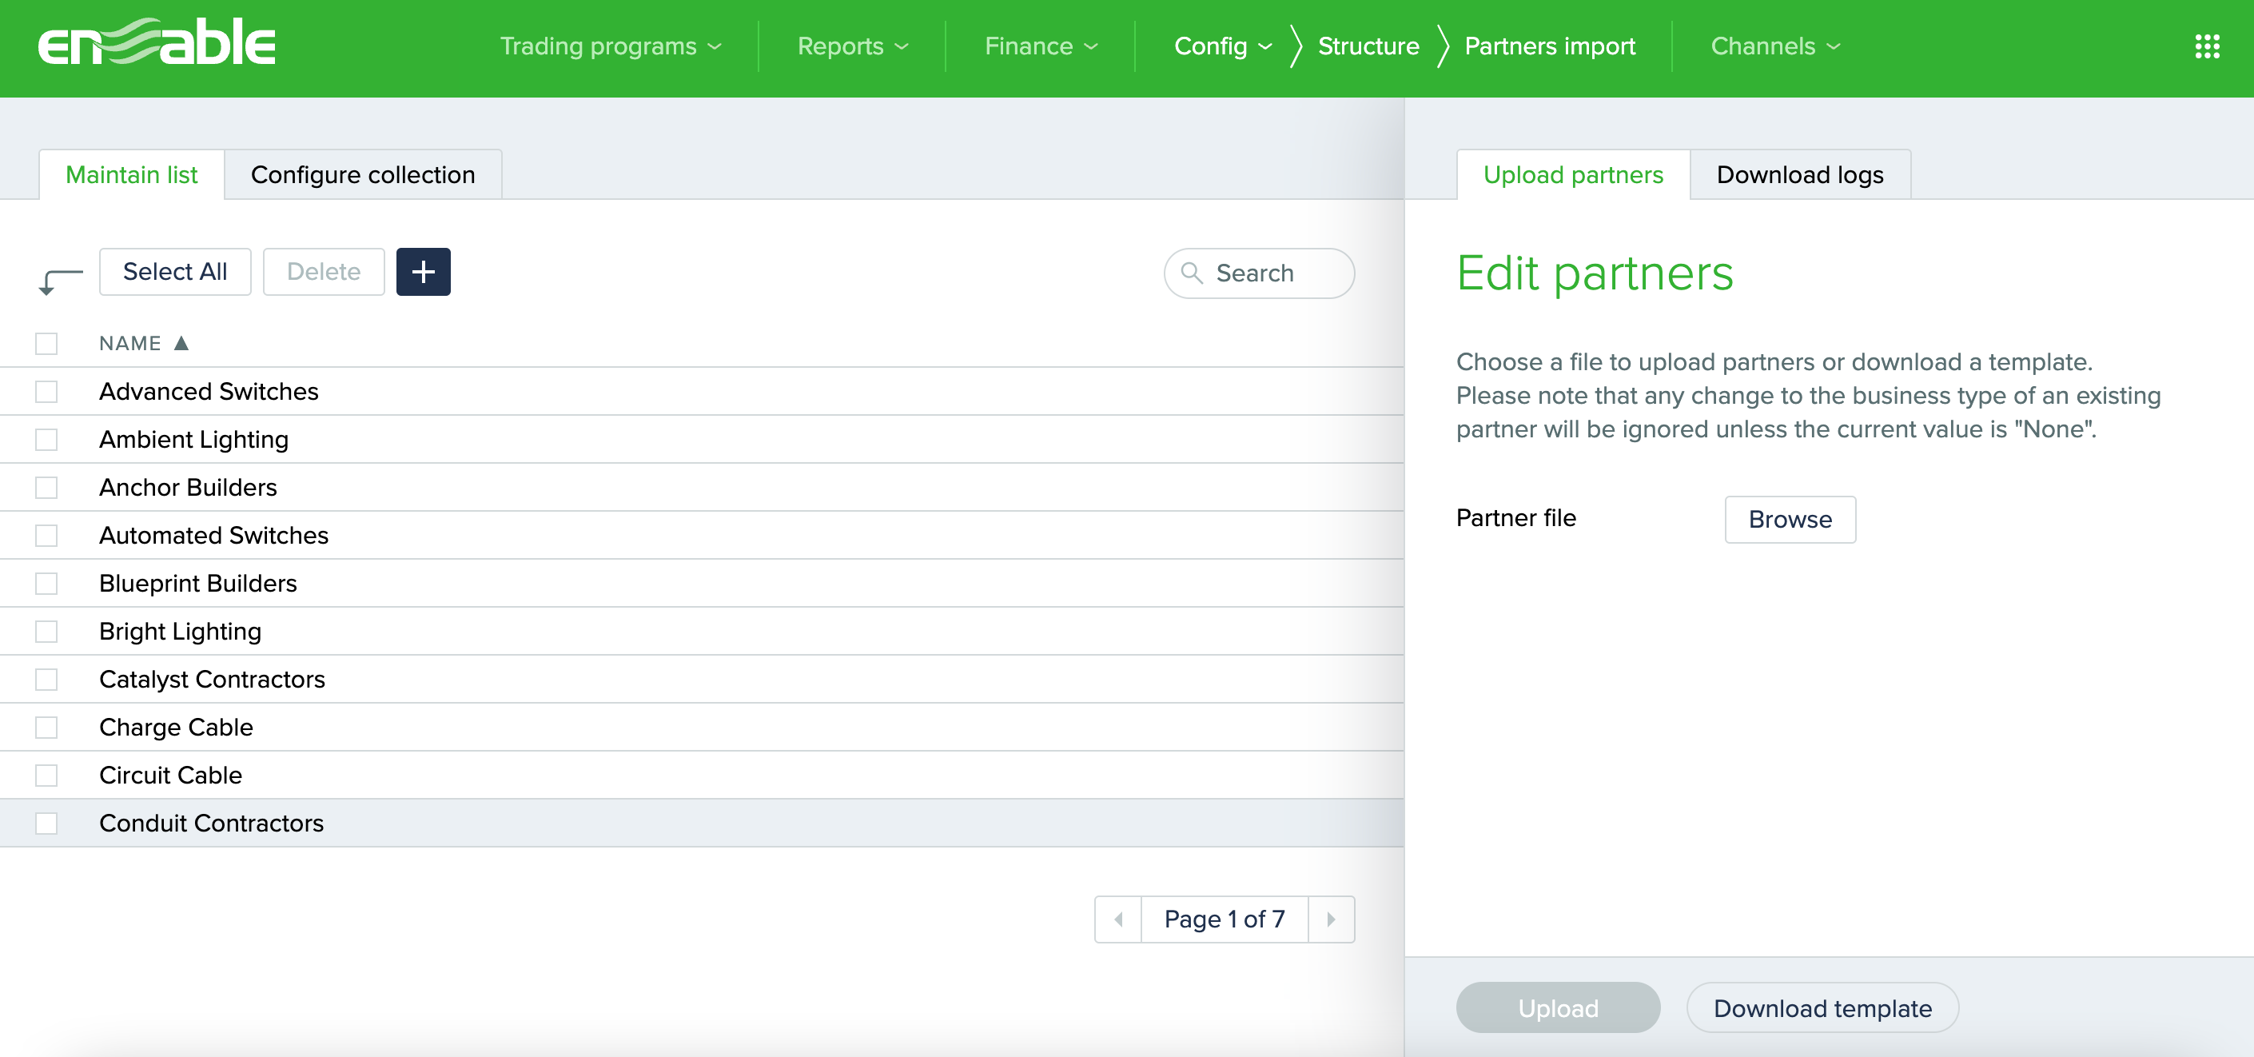Click the NAME sort ascending arrow
The height and width of the screenshot is (1057, 2254).
point(181,343)
